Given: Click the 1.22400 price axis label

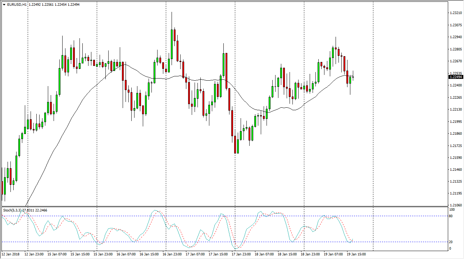Looking at the screenshot, I should (455, 85).
